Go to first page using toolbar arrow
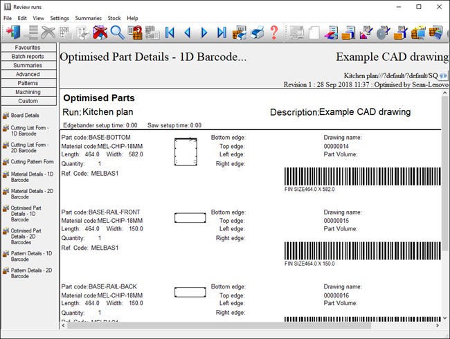 (x=170, y=33)
